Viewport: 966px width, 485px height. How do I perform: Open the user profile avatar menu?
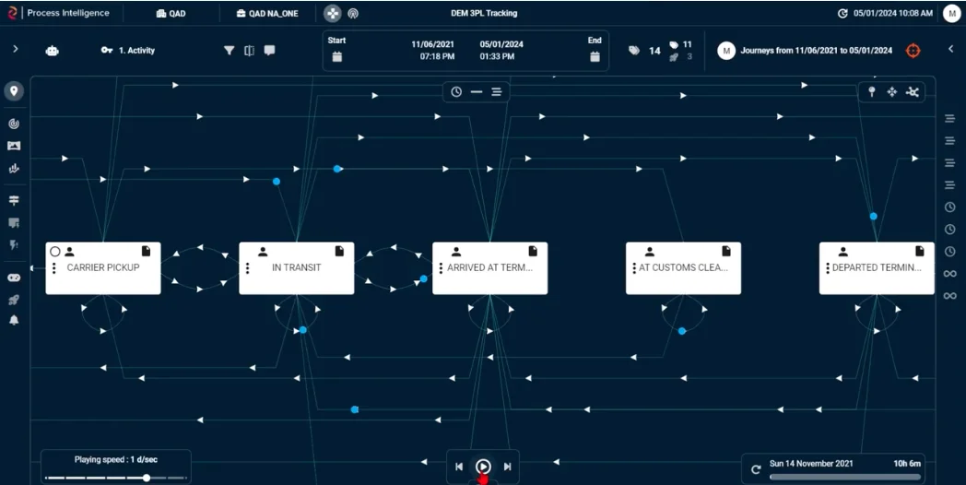tap(952, 13)
